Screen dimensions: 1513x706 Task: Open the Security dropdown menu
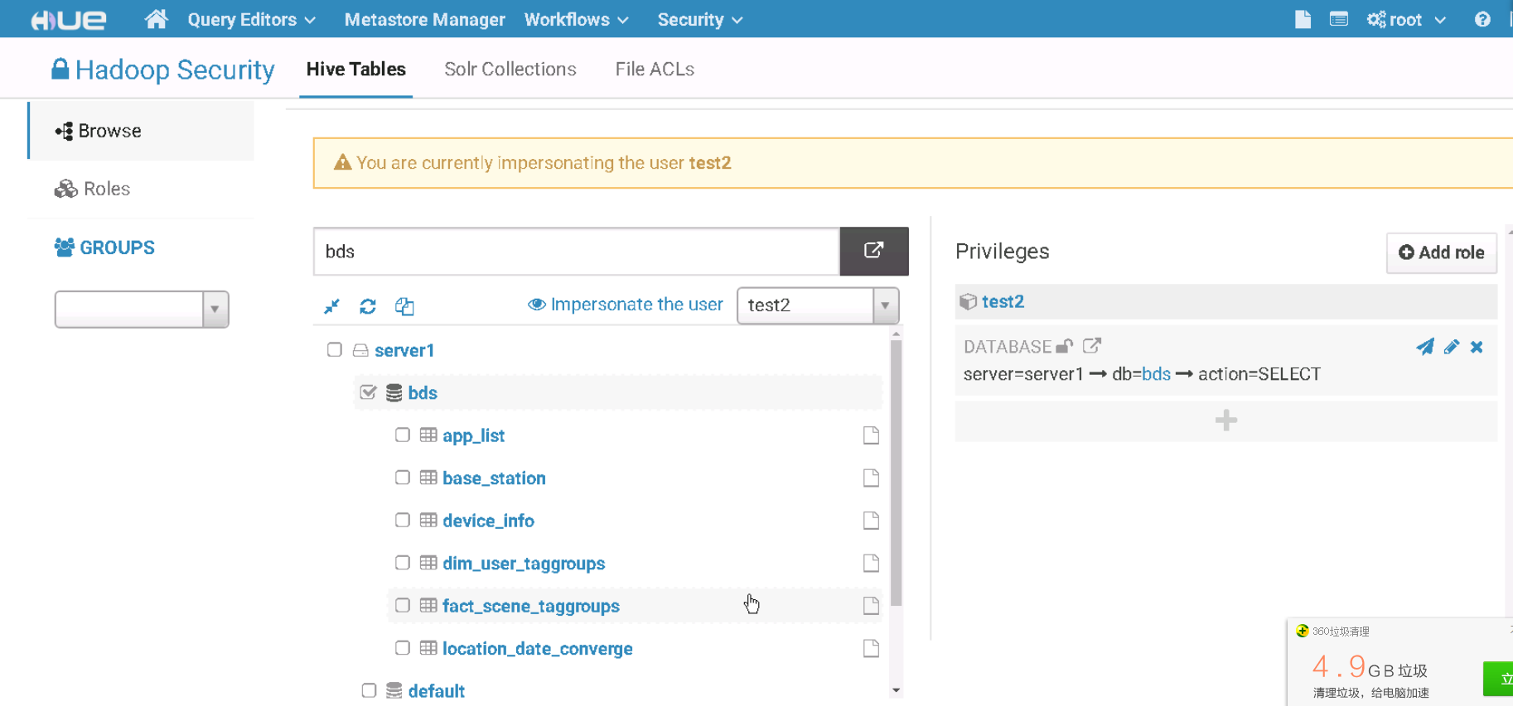699,20
